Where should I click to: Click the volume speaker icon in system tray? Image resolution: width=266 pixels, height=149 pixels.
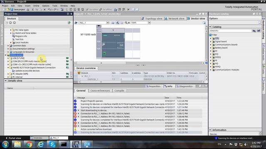tap(246, 144)
